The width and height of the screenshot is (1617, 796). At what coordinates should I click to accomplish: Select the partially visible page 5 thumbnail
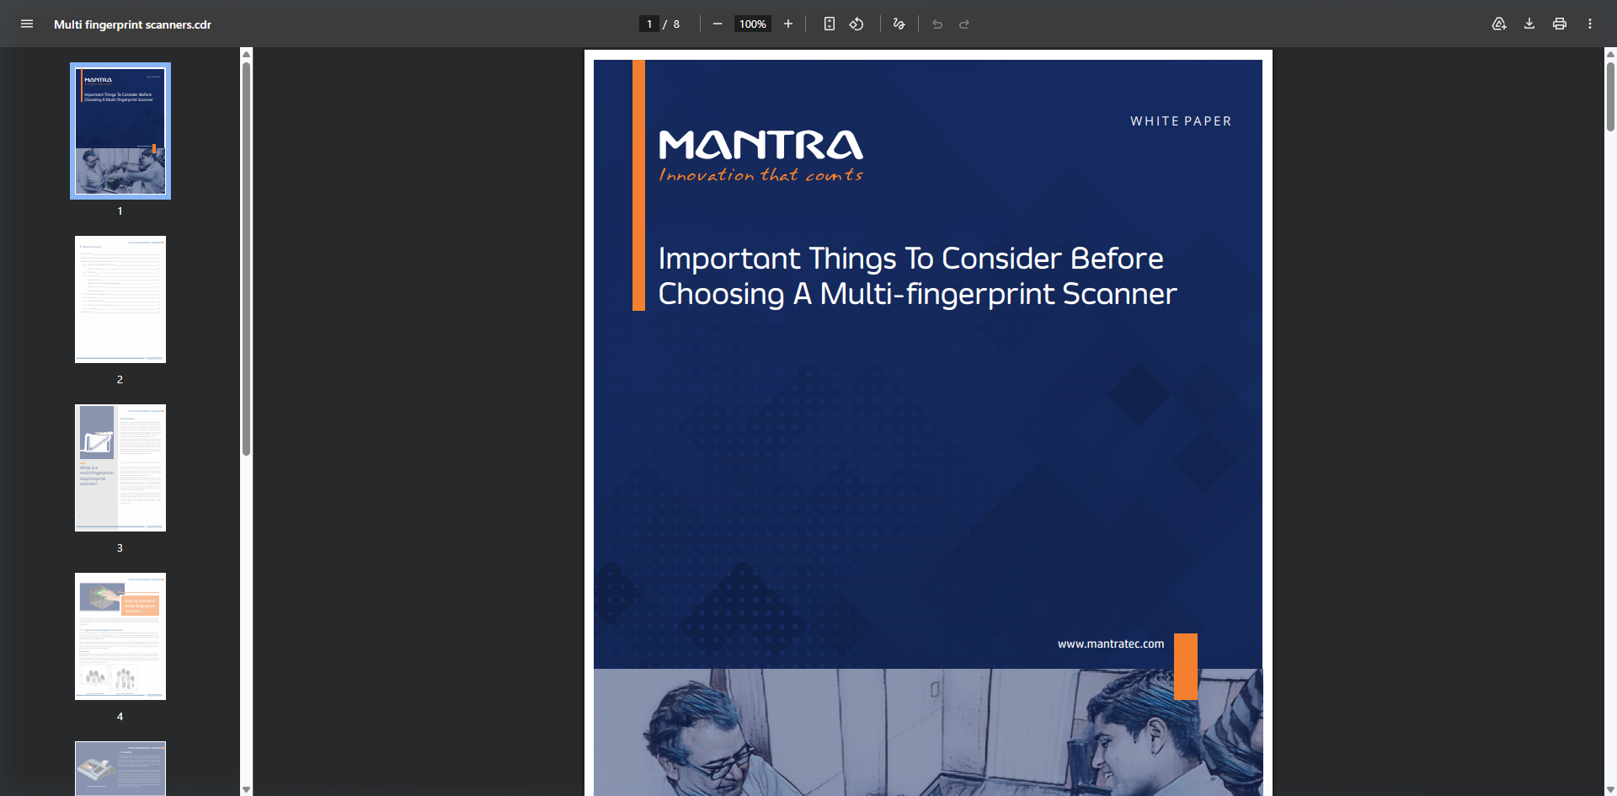[x=120, y=768]
